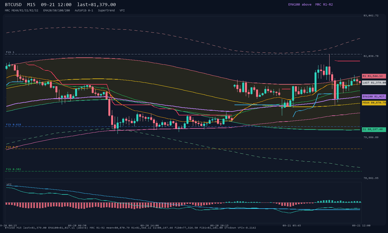Click the EMA100 above status text
Image resolution: width=388 pixels, height=233 pixels.
click(x=300, y=4)
